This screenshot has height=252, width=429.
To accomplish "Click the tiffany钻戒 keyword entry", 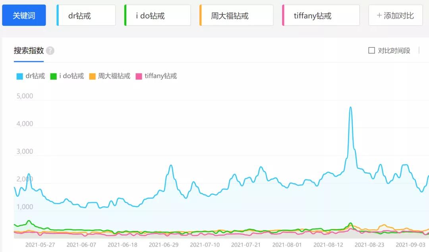I will pyautogui.click(x=321, y=15).
